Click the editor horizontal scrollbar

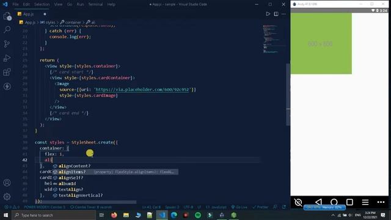pyautogui.click(x=86, y=202)
